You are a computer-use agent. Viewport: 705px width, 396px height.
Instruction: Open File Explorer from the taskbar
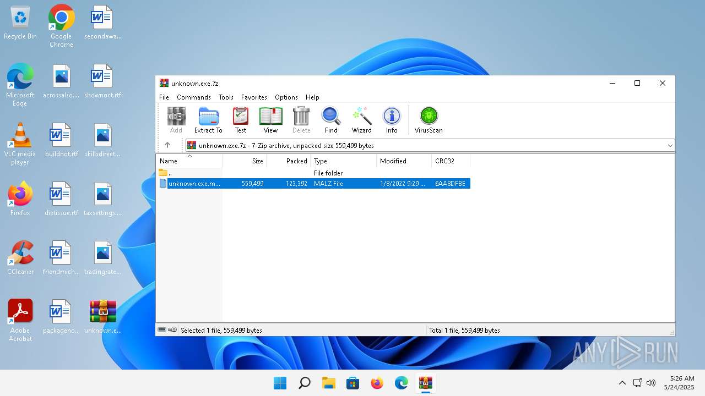coord(328,383)
